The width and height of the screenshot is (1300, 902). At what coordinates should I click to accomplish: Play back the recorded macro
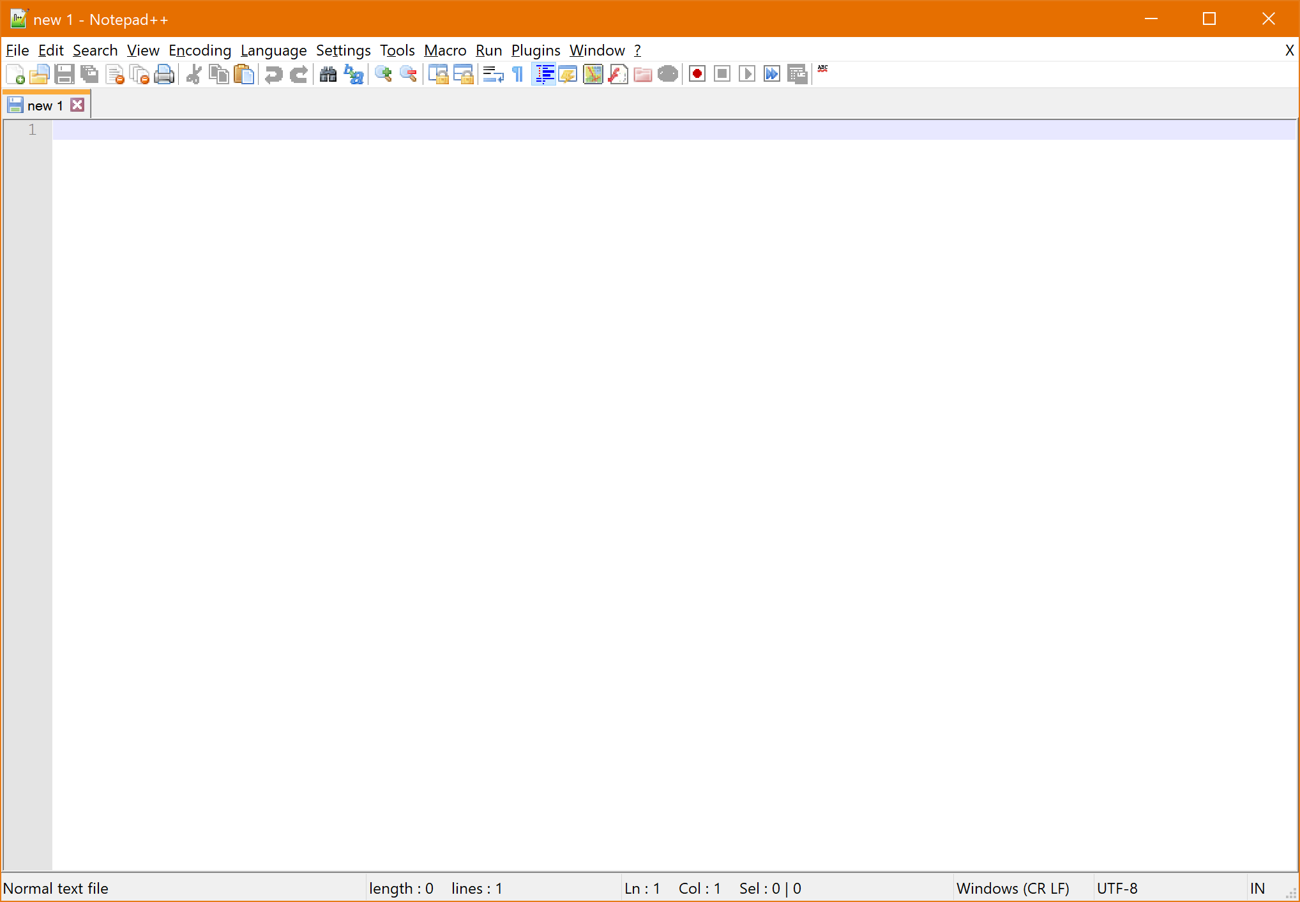pos(747,74)
